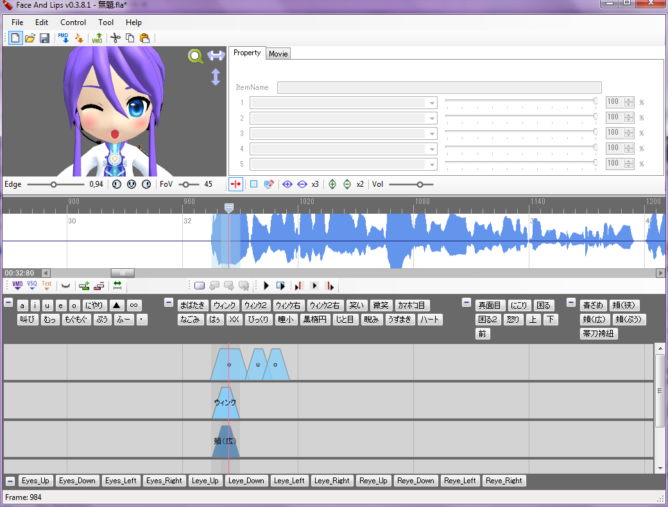The width and height of the screenshot is (668, 507).
Task: Click the ハート expression button
Action: 430,320
